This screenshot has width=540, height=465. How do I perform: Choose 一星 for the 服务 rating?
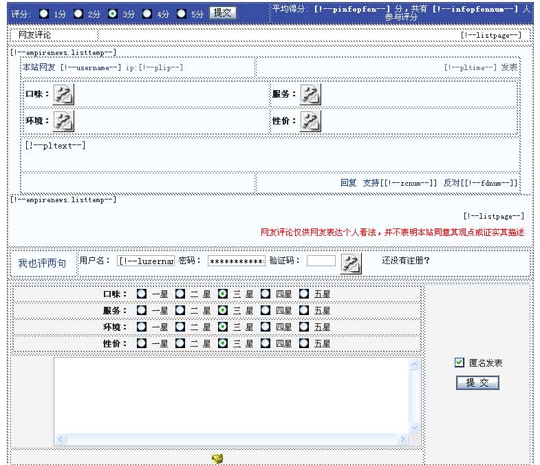[x=142, y=310]
